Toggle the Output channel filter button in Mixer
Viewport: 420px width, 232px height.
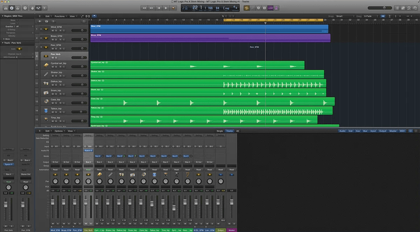pos(382,131)
